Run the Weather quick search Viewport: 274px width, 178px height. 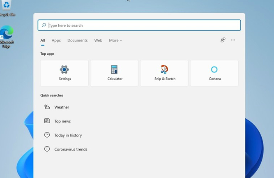pos(62,107)
